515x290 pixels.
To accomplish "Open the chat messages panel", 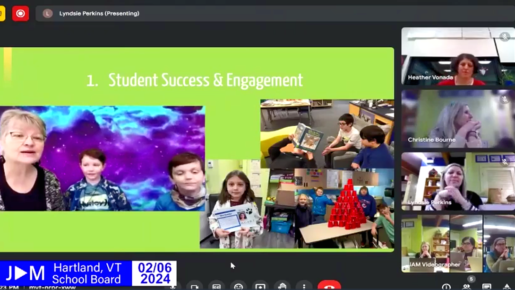I will pos(487,287).
